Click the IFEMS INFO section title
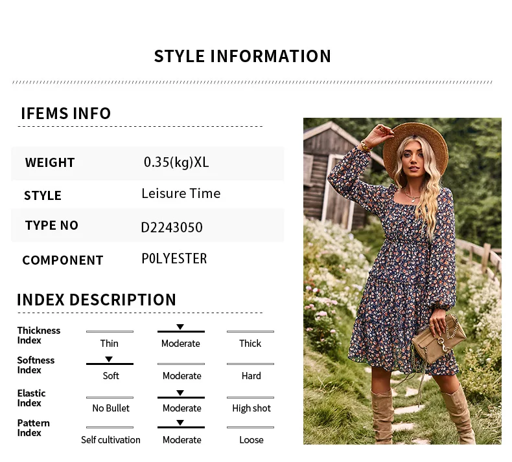512x462 pixels. tap(66, 113)
